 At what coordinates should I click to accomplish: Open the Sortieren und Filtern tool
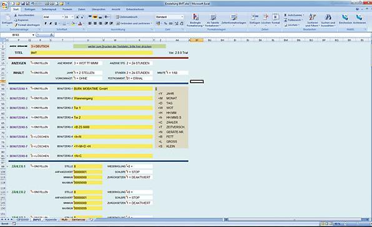[312, 17]
